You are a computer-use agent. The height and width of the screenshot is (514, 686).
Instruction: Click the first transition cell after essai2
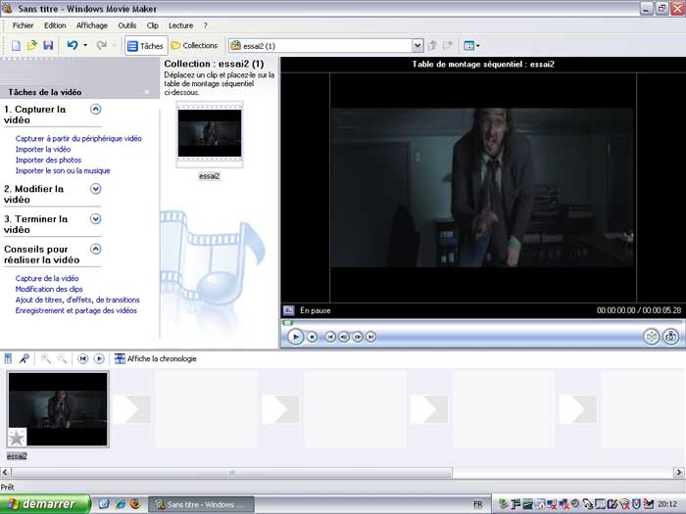(131, 409)
